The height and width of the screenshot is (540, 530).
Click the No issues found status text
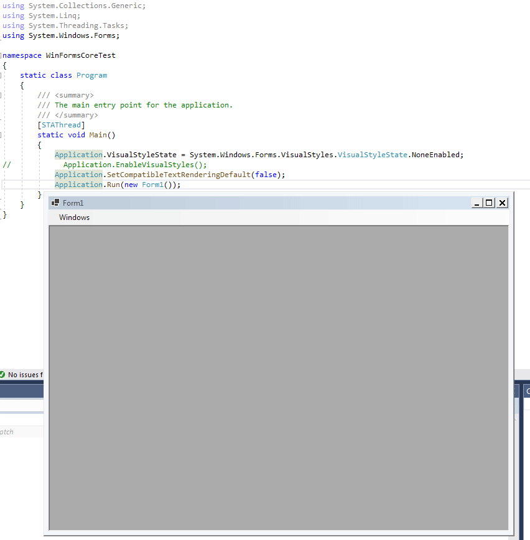pos(24,375)
